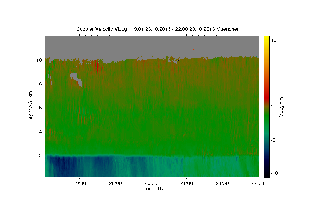
Task: Click the height axis tick label 10
Action: click(40, 60)
